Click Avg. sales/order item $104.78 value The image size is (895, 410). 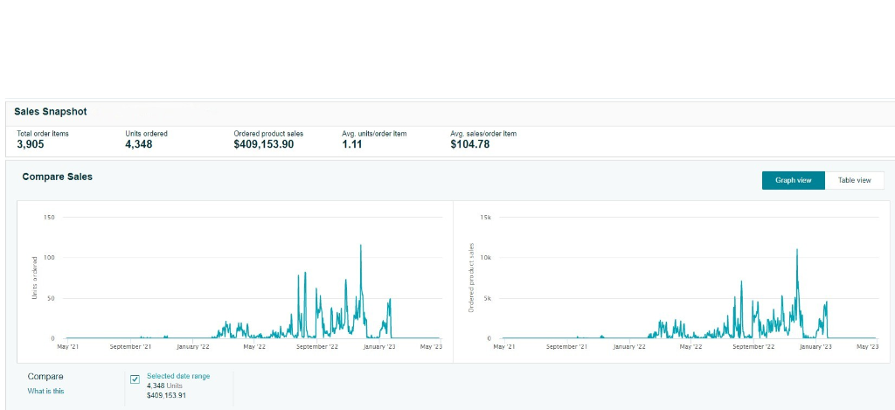pos(469,145)
